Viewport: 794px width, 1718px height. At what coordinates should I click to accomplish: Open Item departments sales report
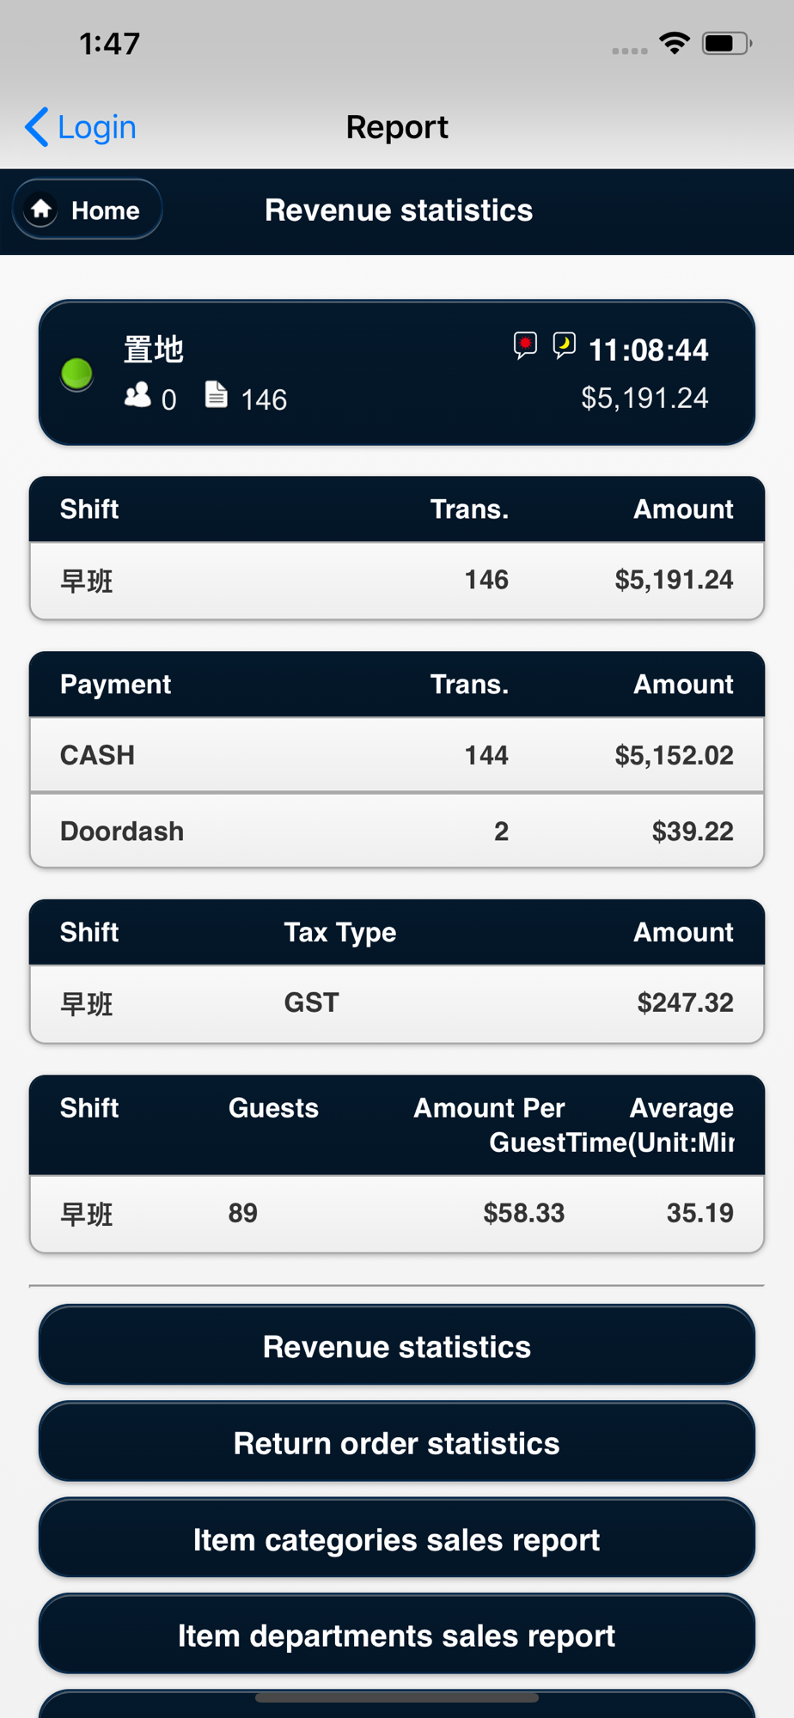397,1634
